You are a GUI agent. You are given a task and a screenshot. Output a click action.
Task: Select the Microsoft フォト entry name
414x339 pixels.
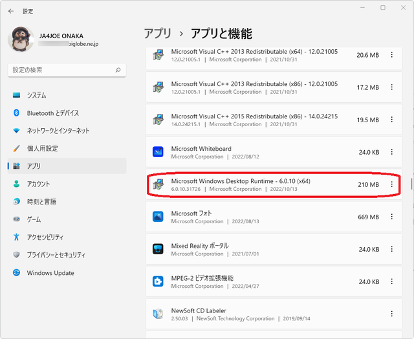click(x=191, y=213)
